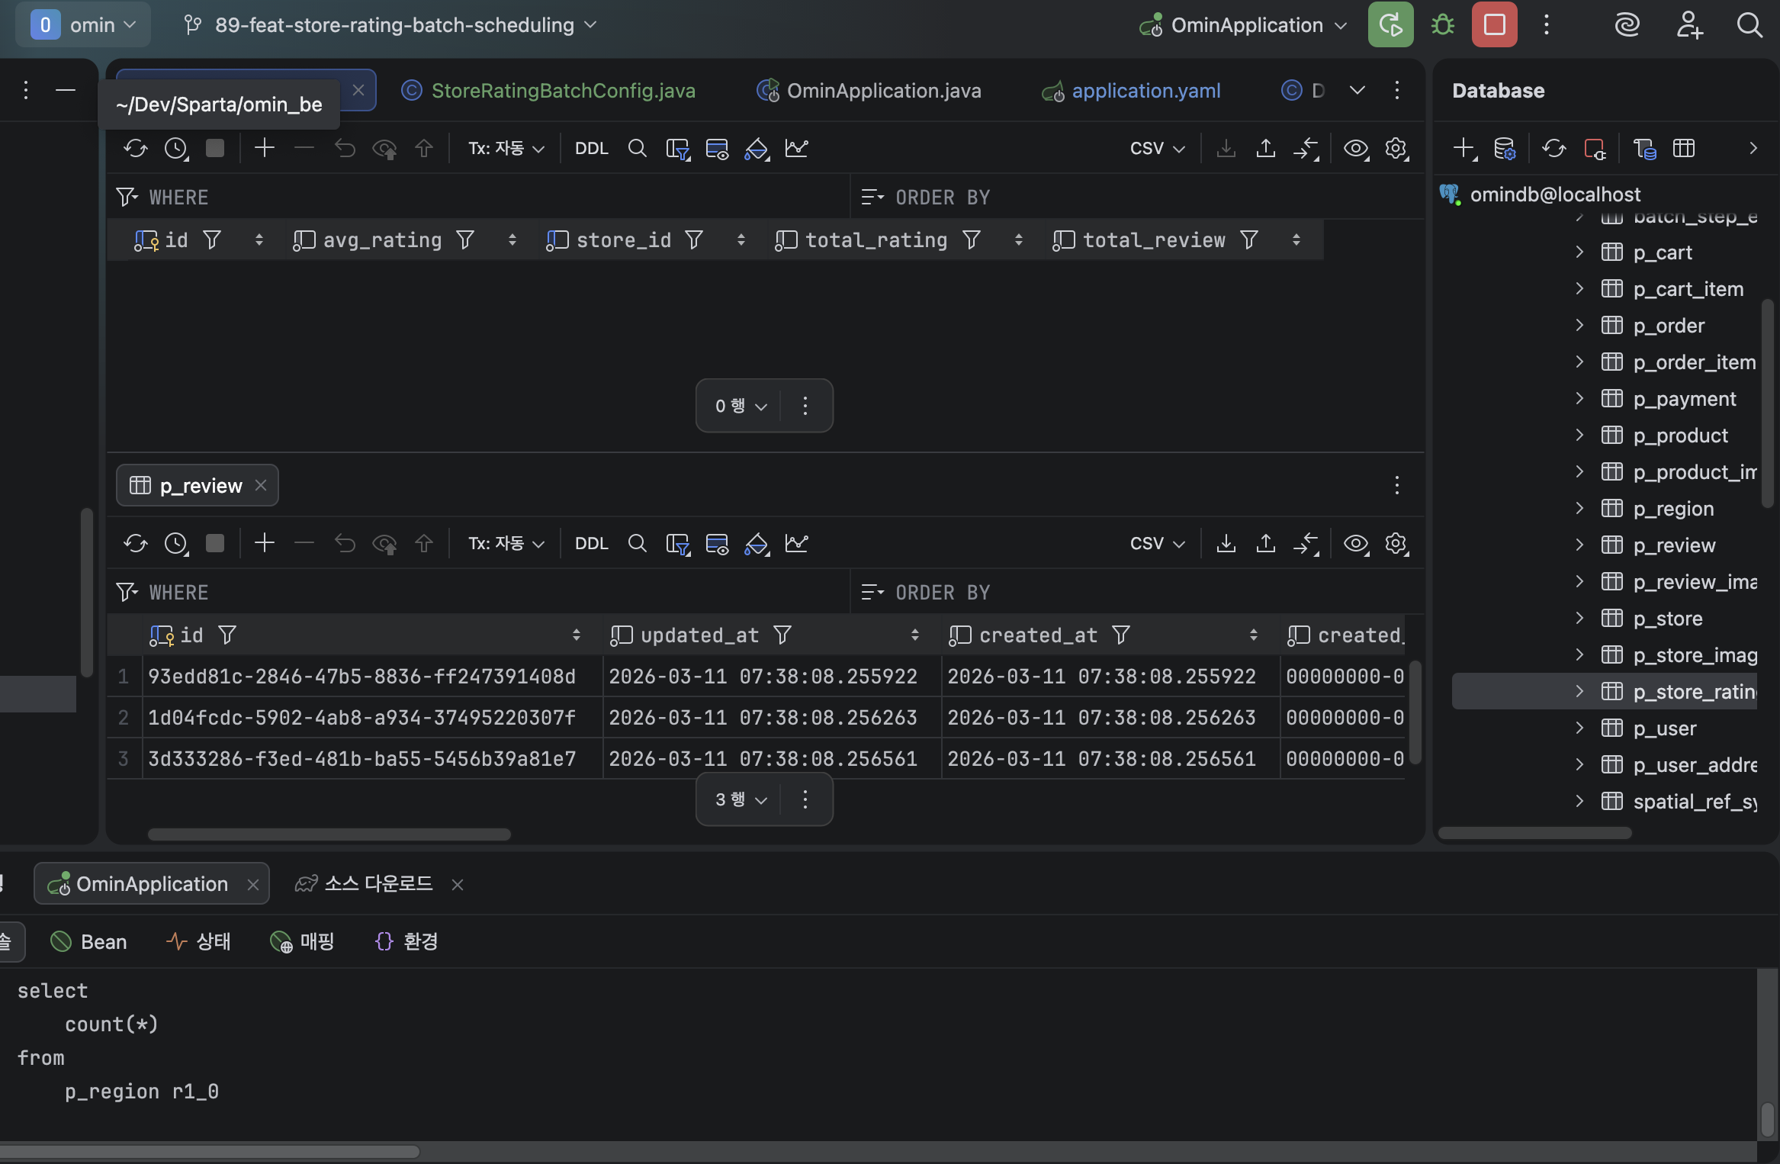This screenshot has width=1780, height=1164.
Task: Click horizontal scrollbar under p_review table
Action: point(329,834)
